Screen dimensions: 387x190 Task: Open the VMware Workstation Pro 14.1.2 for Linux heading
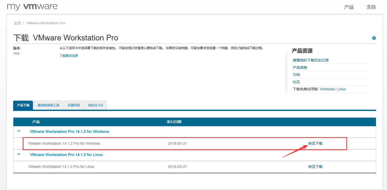(x=66, y=155)
